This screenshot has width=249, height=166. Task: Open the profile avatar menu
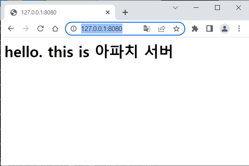[224, 29]
